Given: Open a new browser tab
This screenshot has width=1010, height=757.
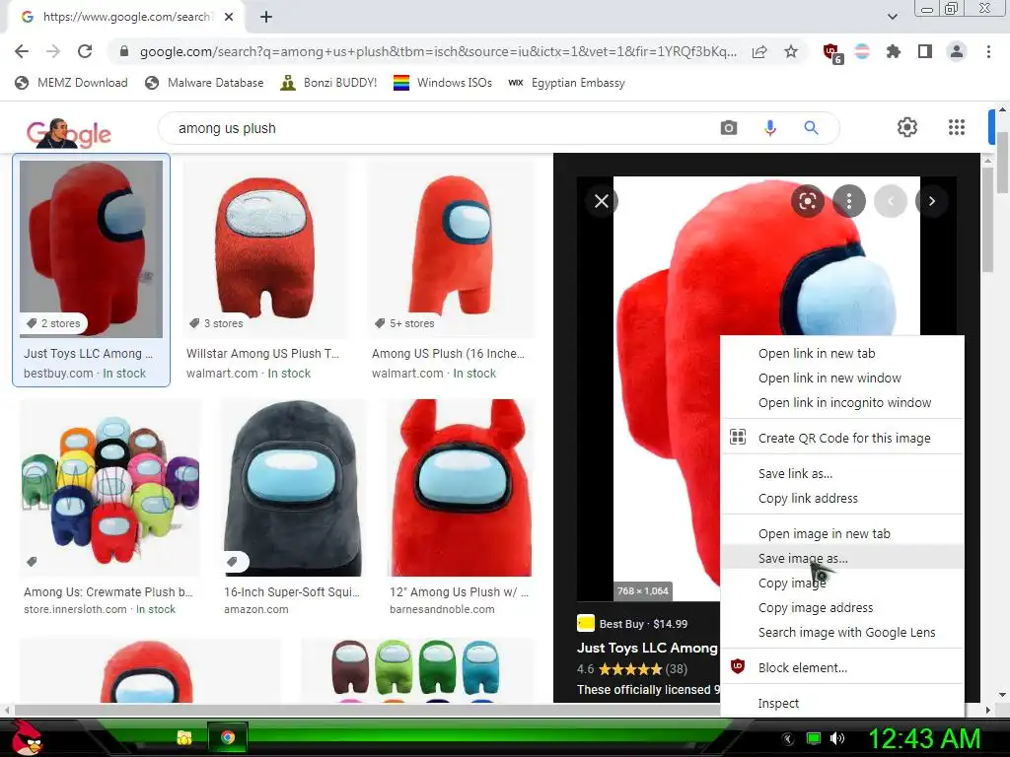Looking at the screenshot, I should (x=266, y=17).
